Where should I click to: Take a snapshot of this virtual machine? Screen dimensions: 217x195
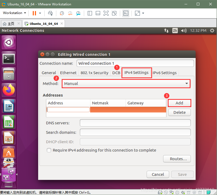[62, 13]
